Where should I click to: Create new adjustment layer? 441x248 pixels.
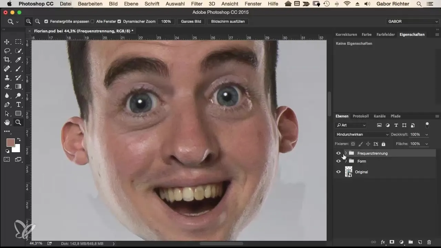click(401, 242)
